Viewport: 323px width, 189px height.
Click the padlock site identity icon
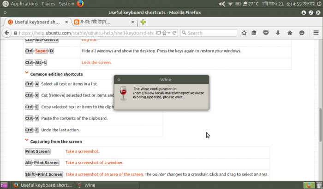click(15, 33)
